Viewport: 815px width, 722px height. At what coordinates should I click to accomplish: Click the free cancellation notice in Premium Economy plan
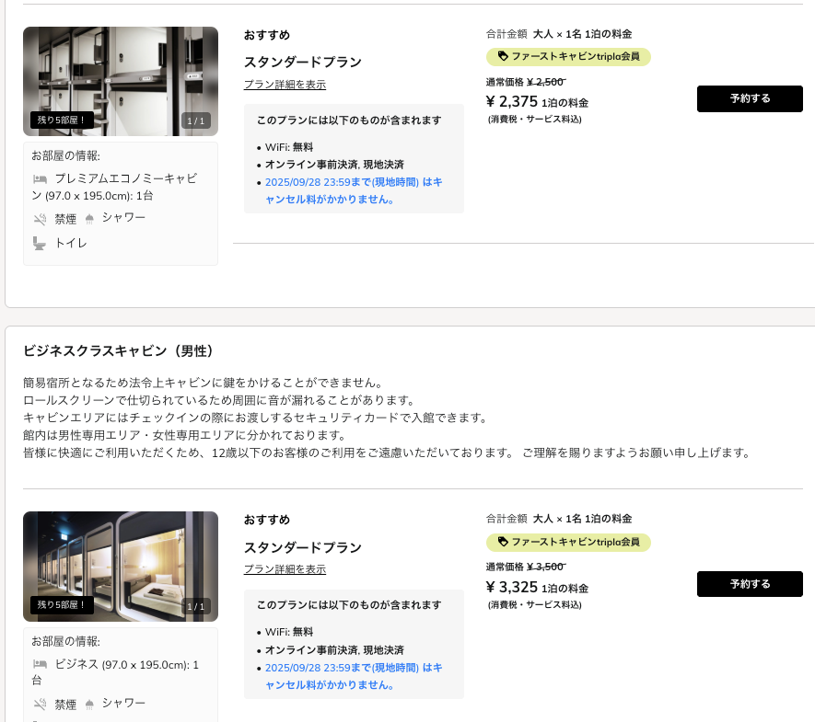pos(354,190)
